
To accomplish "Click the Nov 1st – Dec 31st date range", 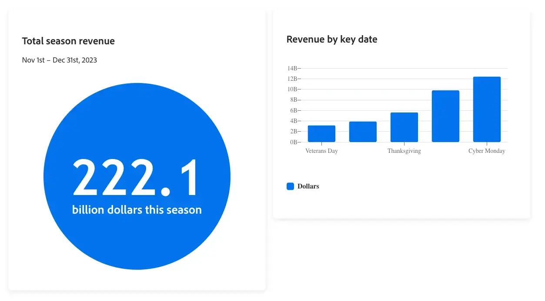I will point(59,60).
